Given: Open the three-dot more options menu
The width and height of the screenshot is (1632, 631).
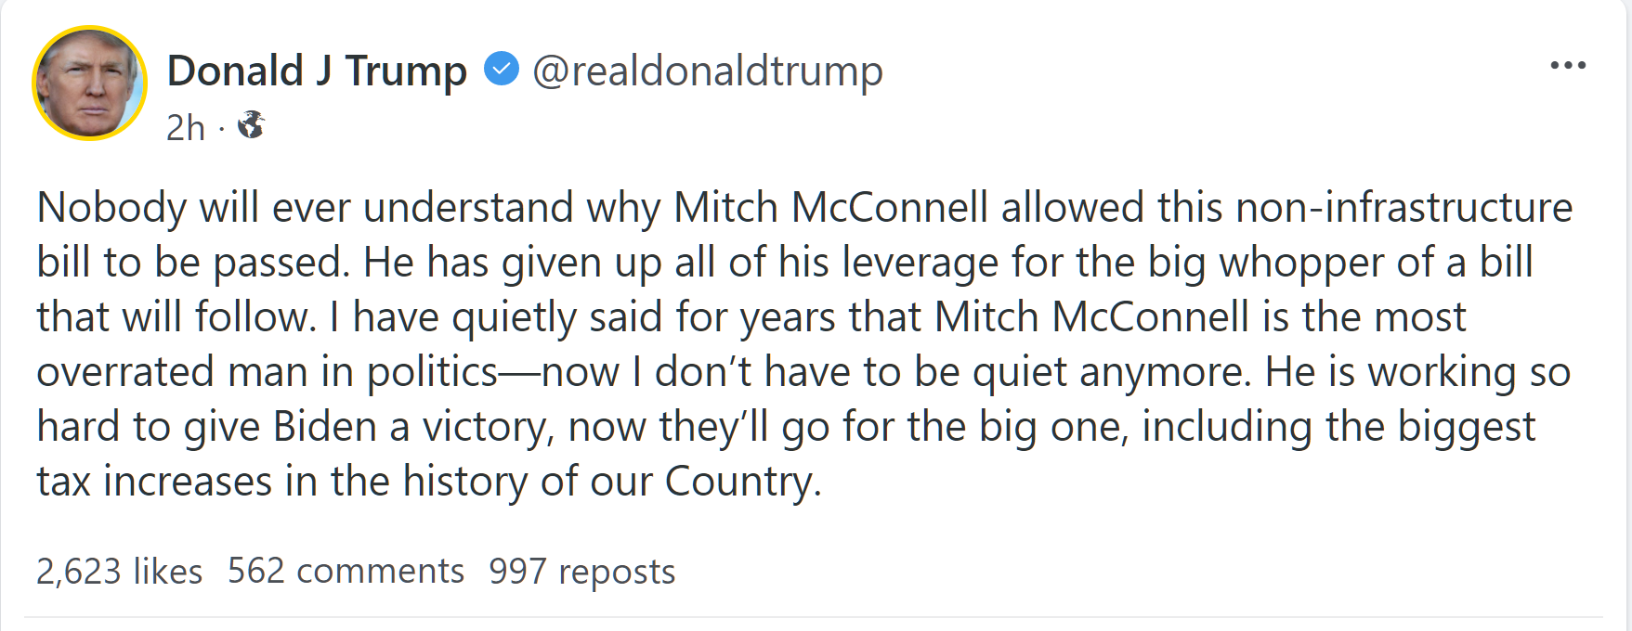Looking at the screenshot, I should click(1567, 66).
